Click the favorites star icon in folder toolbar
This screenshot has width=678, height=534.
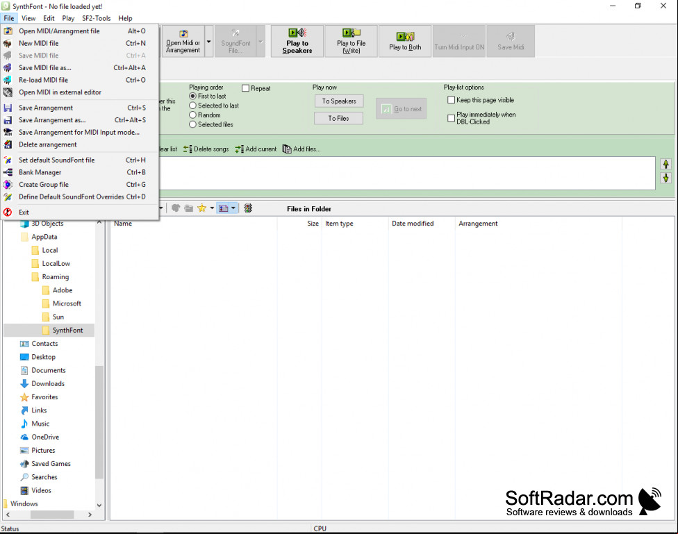(x=201, y=208)
